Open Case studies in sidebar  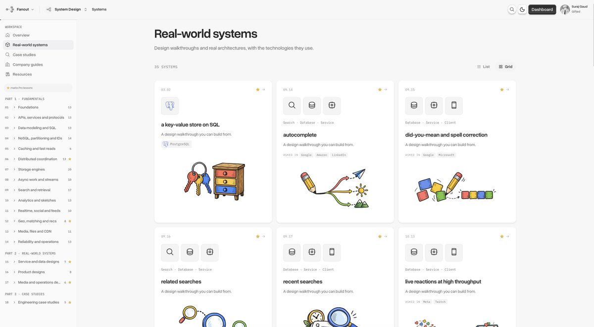click(x=38, y=55)
